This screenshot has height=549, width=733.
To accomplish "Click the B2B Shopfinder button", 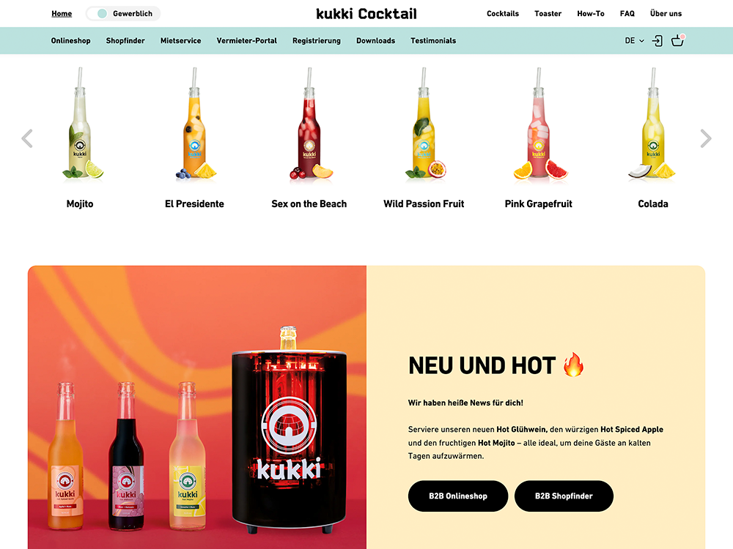I will (x=564, y=496).
